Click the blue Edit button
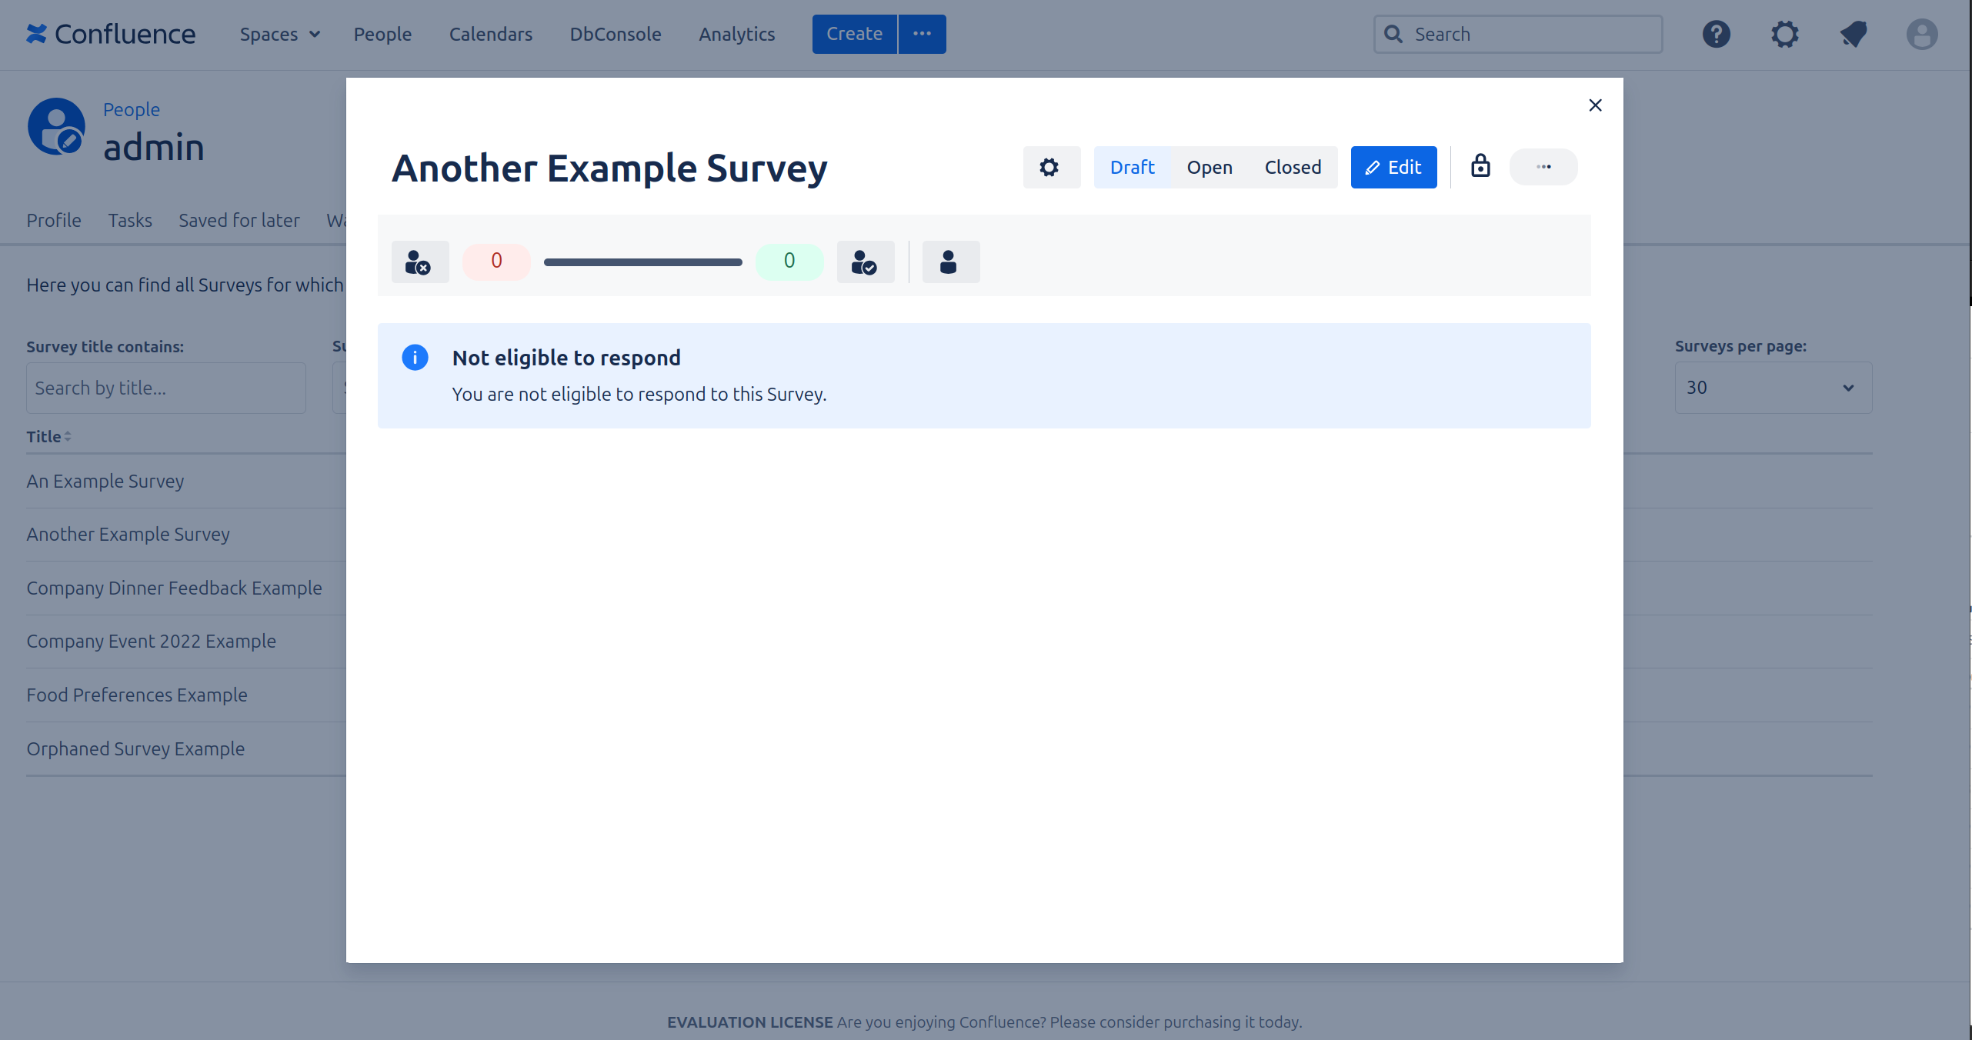This screenshot has height=1040, width=1972. [x=1393, y=167]
